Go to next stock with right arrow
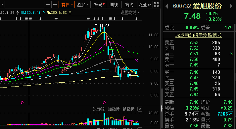The width and height of the screenshot is (236, 129). [231, 6]
